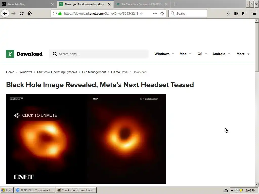The width and height of the screenshot is (259, 194).
Task: Open File Management breadcrumb
Action: (x=94, y=72)
